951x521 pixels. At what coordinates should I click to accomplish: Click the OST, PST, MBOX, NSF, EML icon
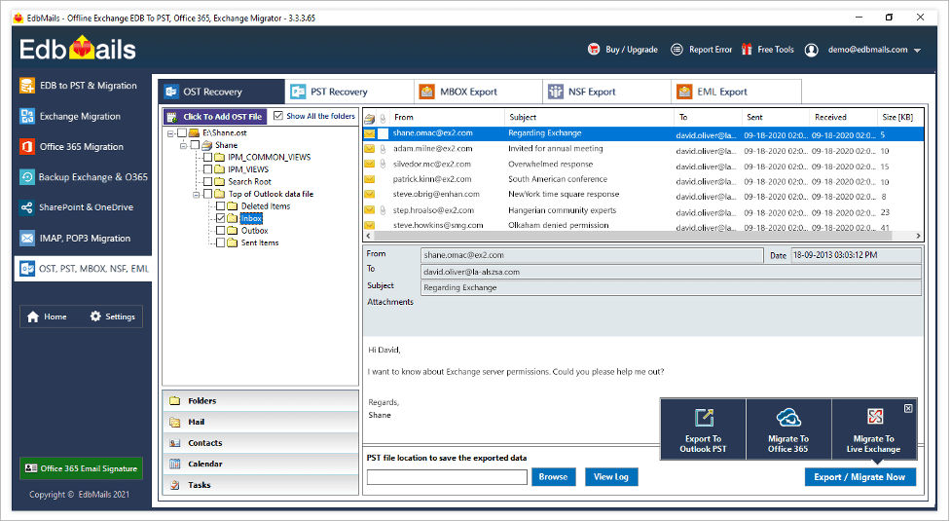[26, 268]
